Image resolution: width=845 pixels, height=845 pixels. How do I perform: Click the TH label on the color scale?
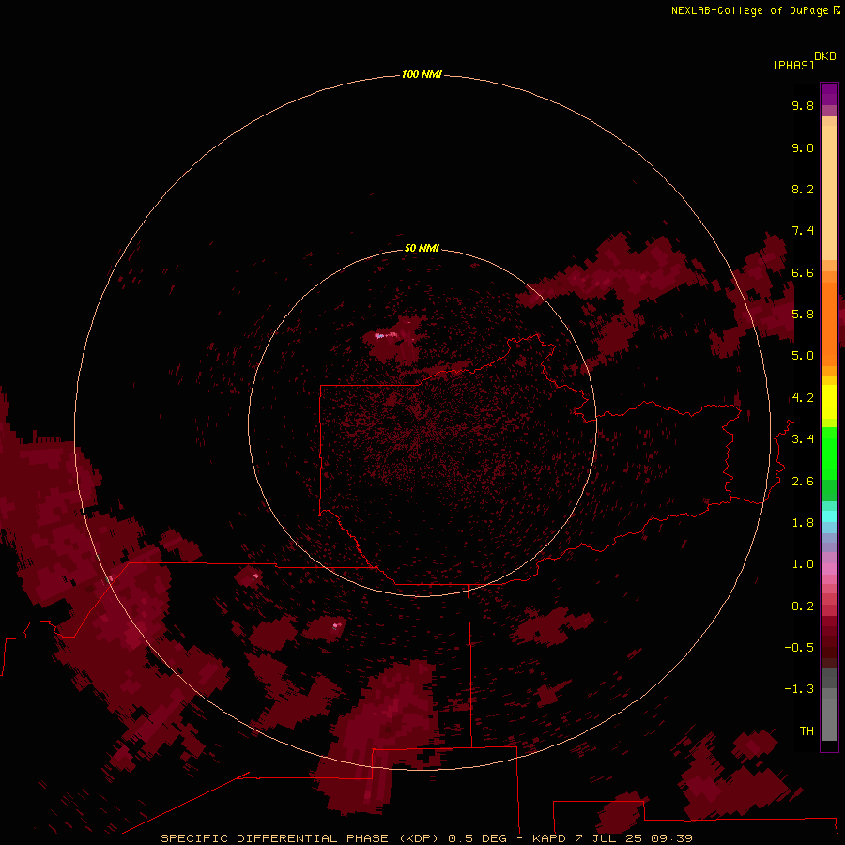coord(807,730)
